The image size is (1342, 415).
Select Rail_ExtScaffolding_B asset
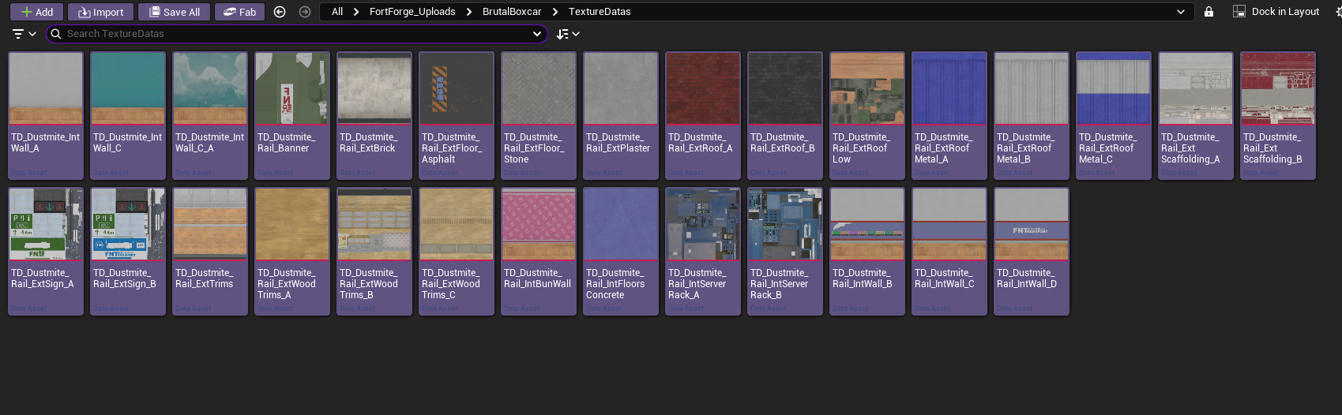click(x=1278, y=115)
